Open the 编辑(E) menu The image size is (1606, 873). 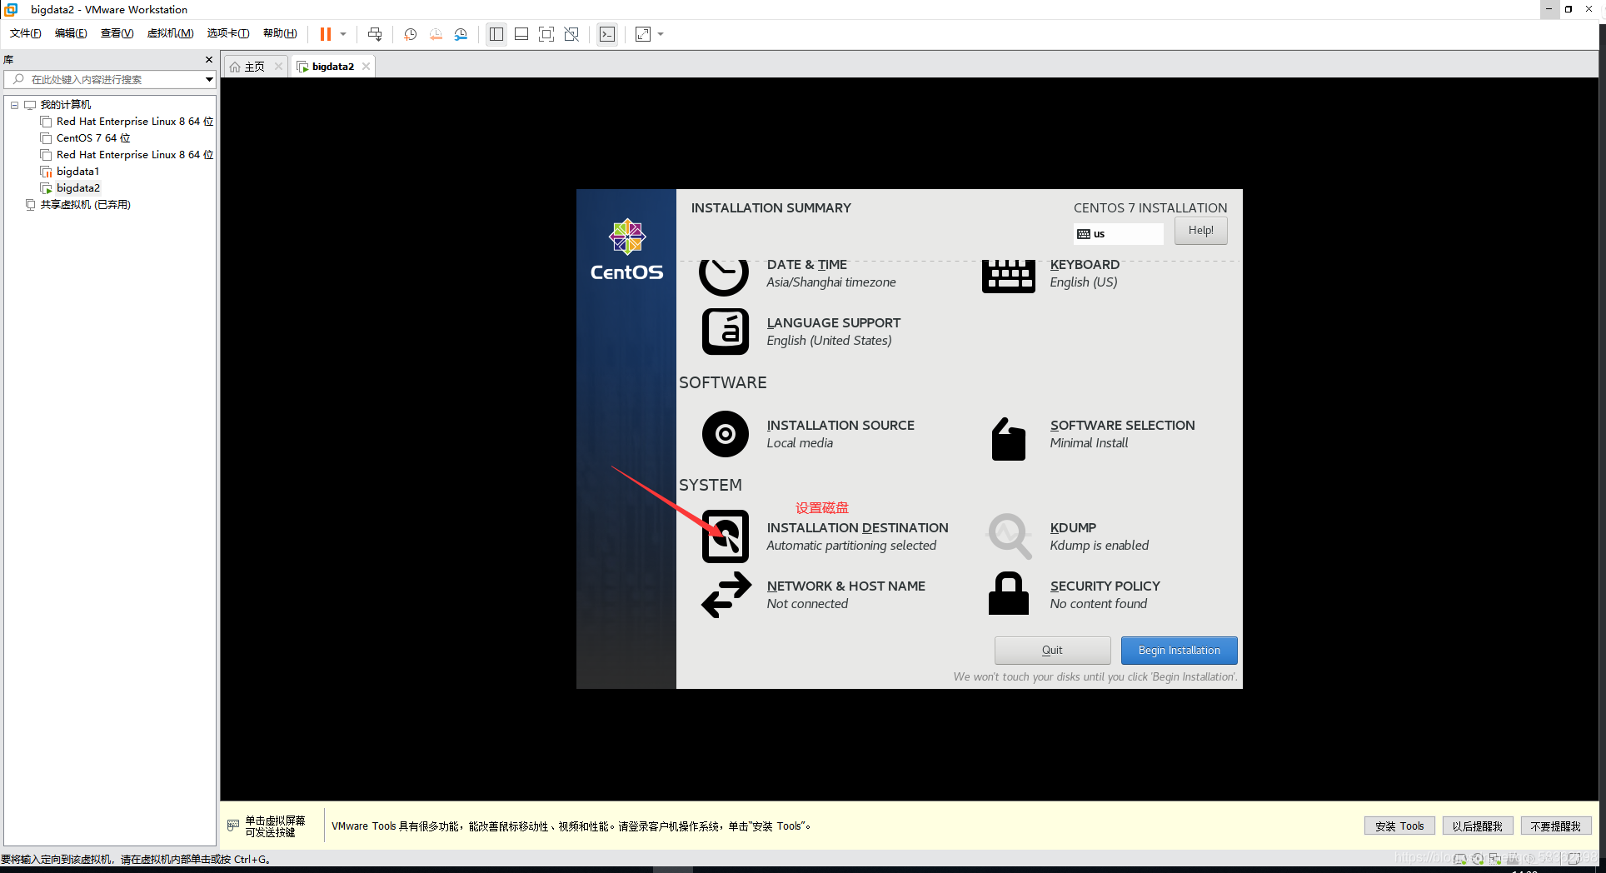tap(71, 33)
